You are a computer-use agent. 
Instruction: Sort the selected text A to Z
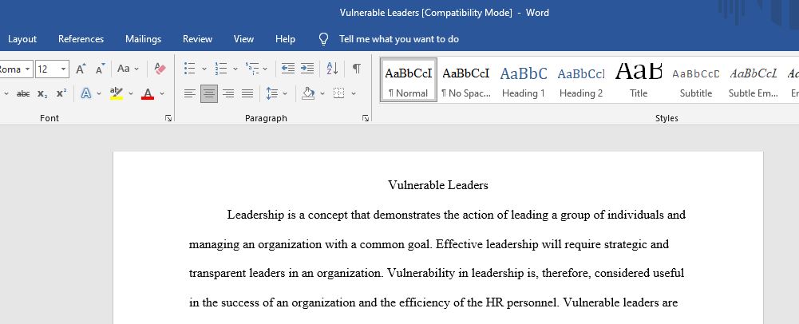pyautogui.click(x=332, y=69)
